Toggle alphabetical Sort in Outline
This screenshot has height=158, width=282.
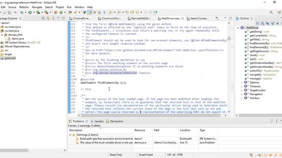pyautogui.click(x=263, y=23)
